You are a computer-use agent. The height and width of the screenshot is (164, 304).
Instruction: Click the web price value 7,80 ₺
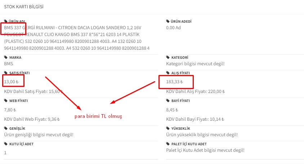pyautogui.click(x=10, y=110)
